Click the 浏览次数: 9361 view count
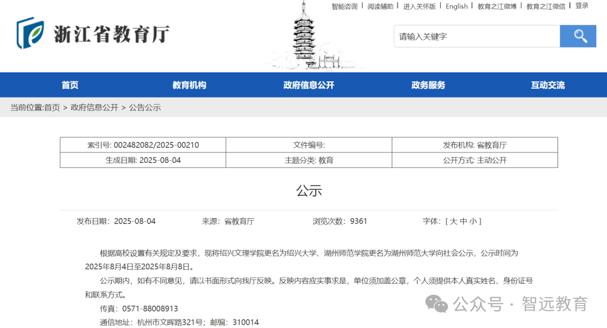607x328 pixels. click(x=339, y=221)
